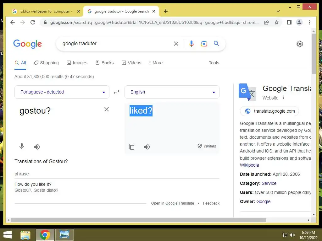322x241 pixels.
Task: Click the How do you like it? phrase
Action: point(33,184)
